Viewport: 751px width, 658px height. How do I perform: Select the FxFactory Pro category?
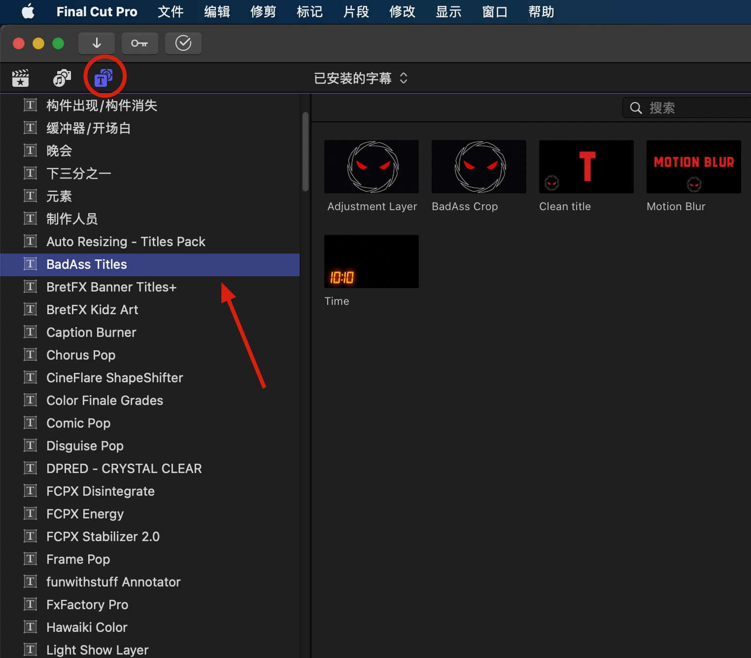coord(150,604)
